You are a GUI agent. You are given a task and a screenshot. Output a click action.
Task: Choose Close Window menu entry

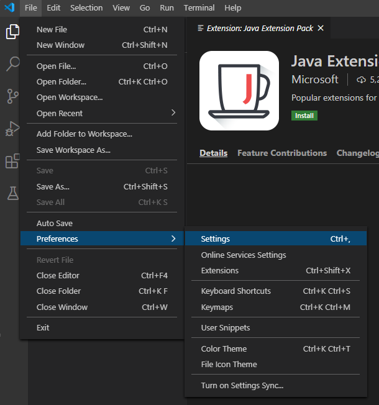(102, 307)
